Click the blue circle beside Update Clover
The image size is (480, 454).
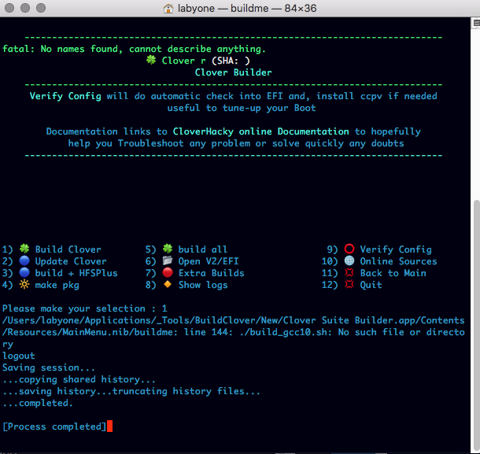pos(24,260)
